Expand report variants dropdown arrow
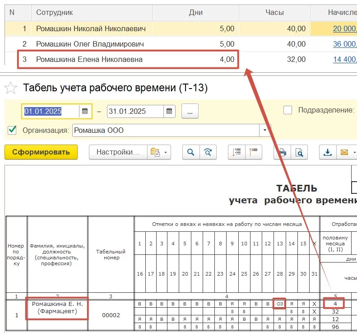The height and width of the screenshot is (333, 357). tap(166, 152)
